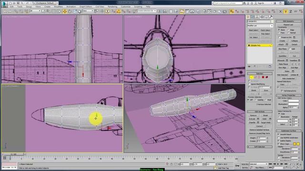Select the Rotate tool in the main toolbar

click(70, 11)
